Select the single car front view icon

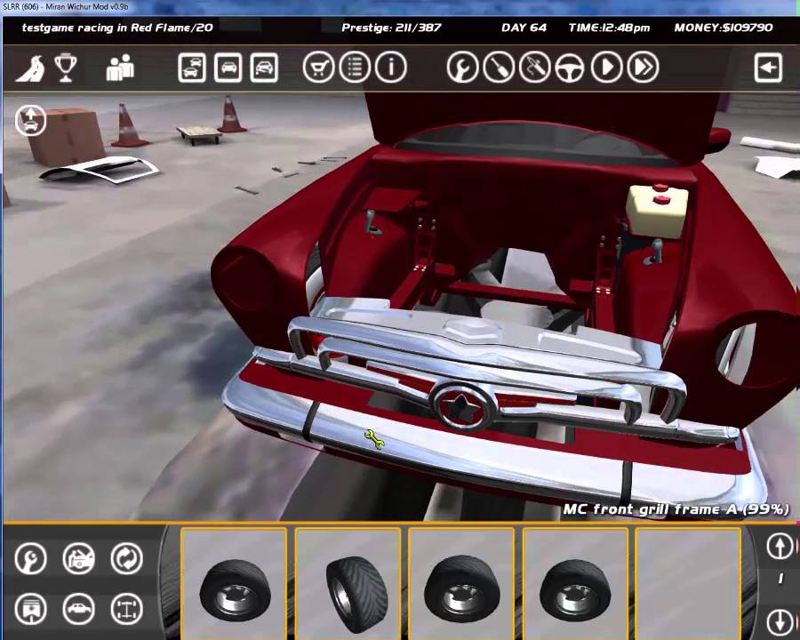coord(228,68)
